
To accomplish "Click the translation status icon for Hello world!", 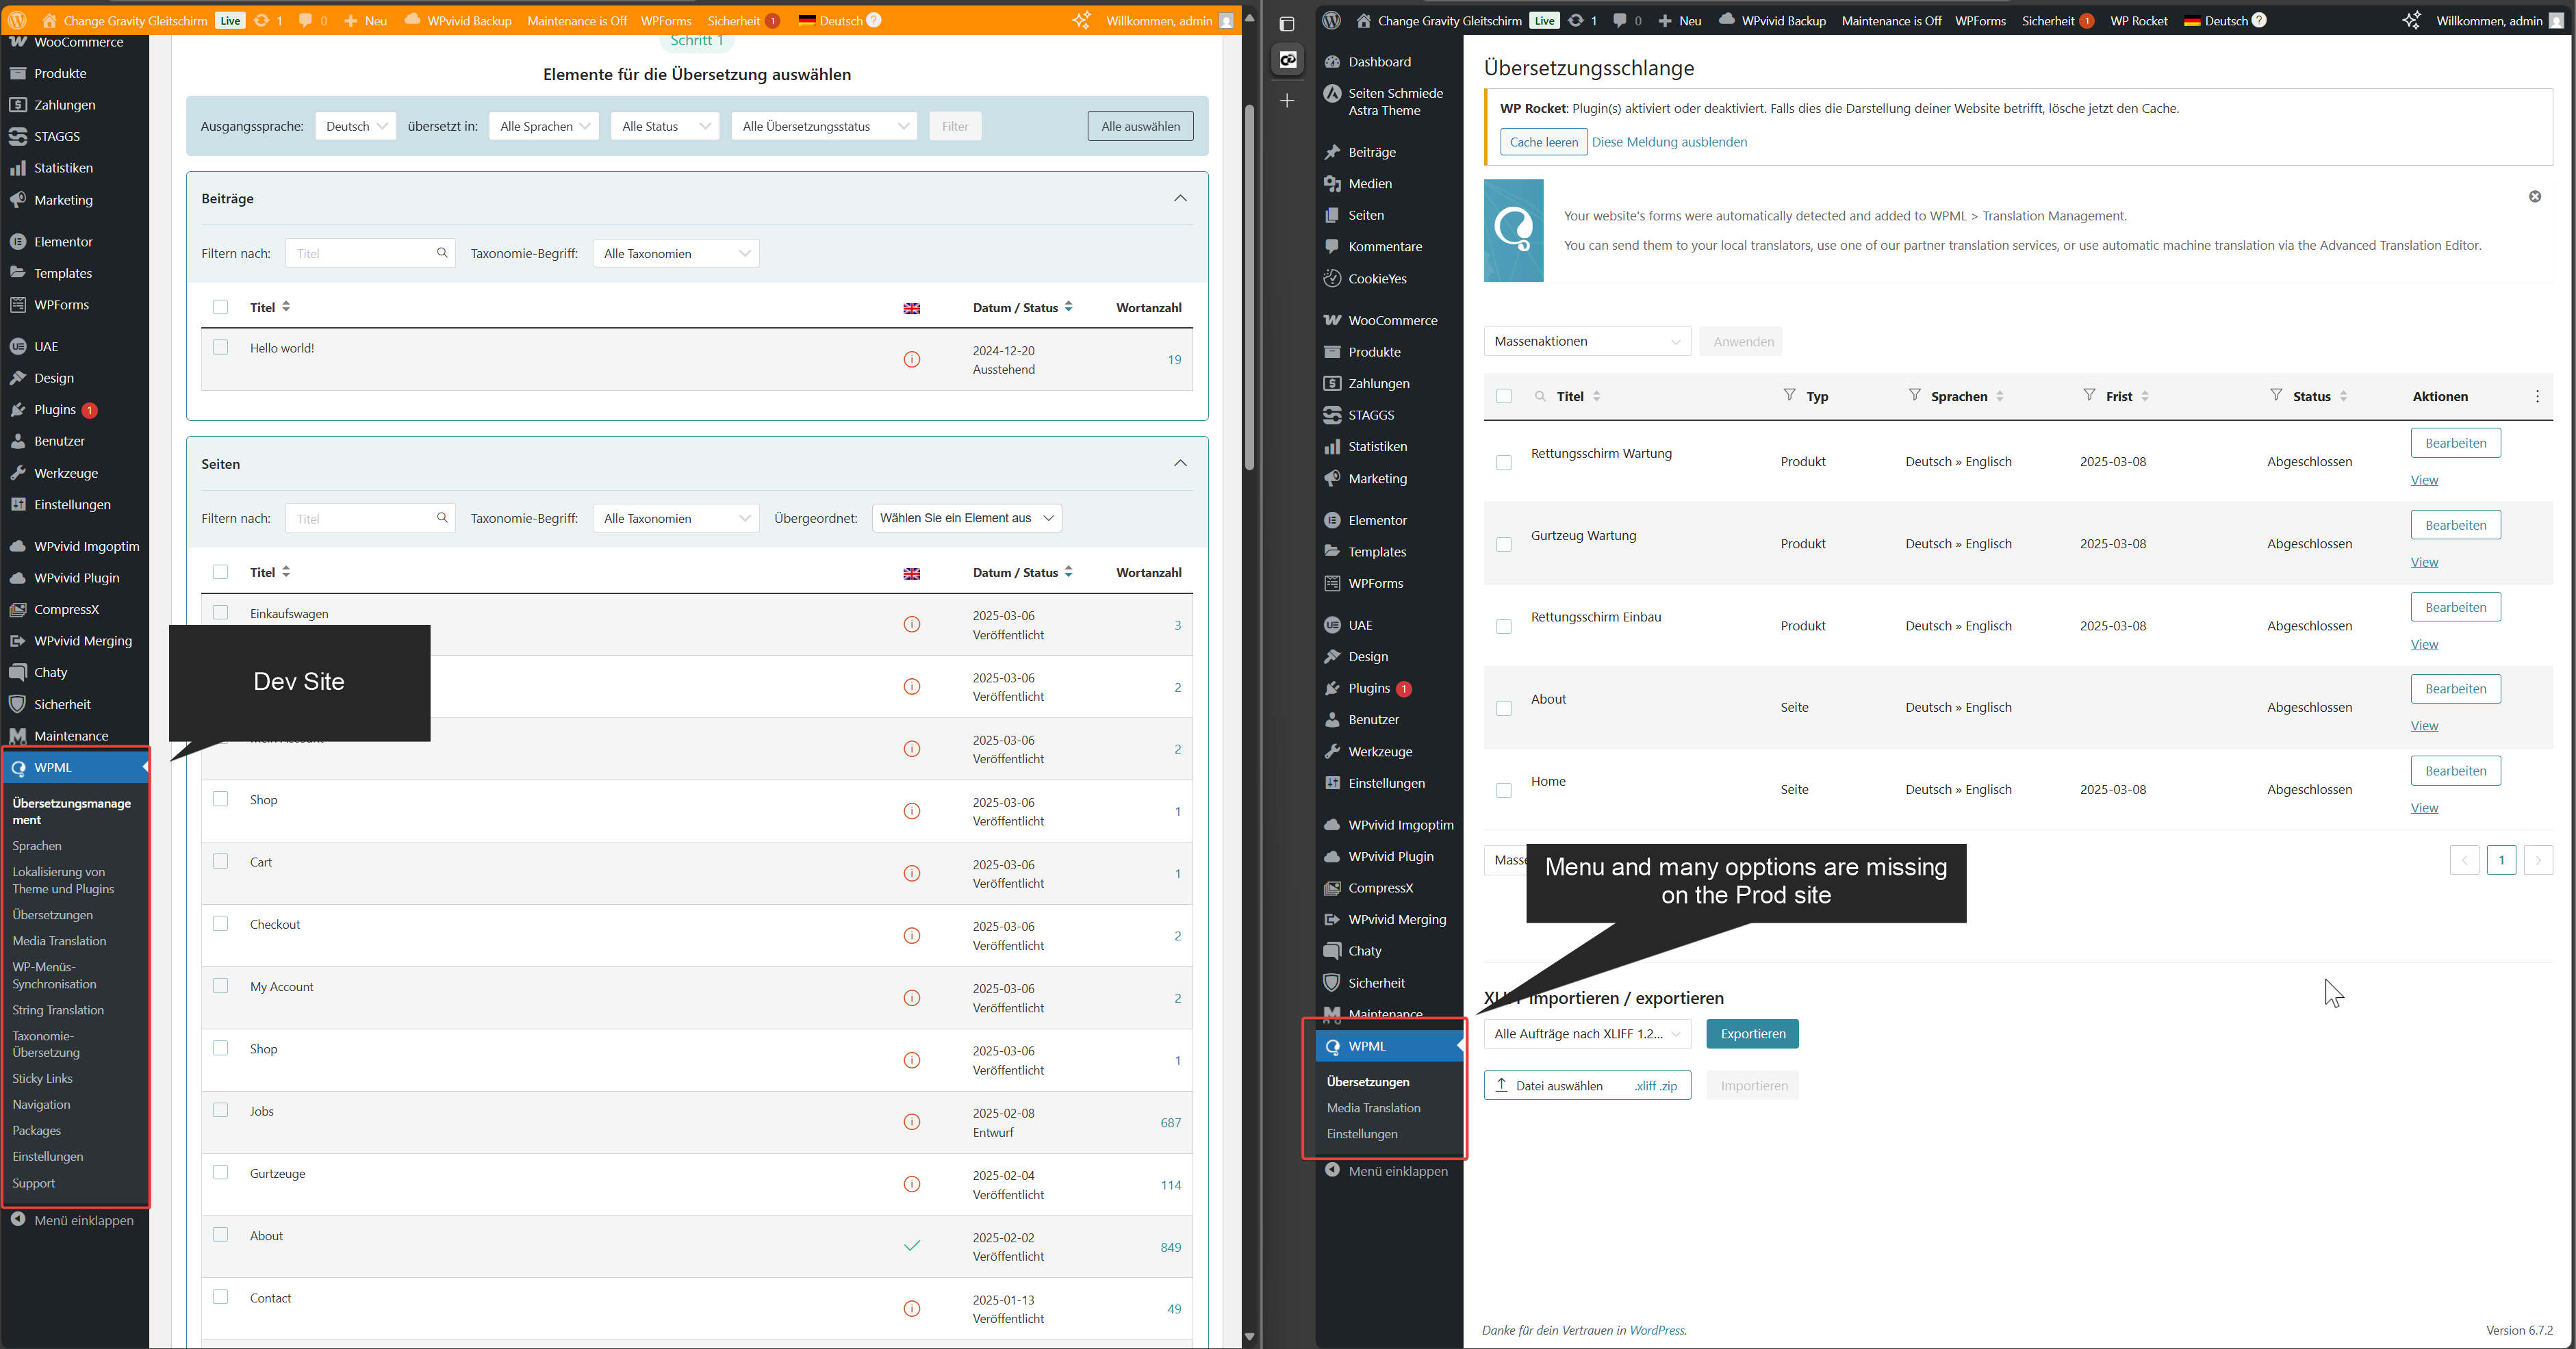I will [x=911, y=359].
